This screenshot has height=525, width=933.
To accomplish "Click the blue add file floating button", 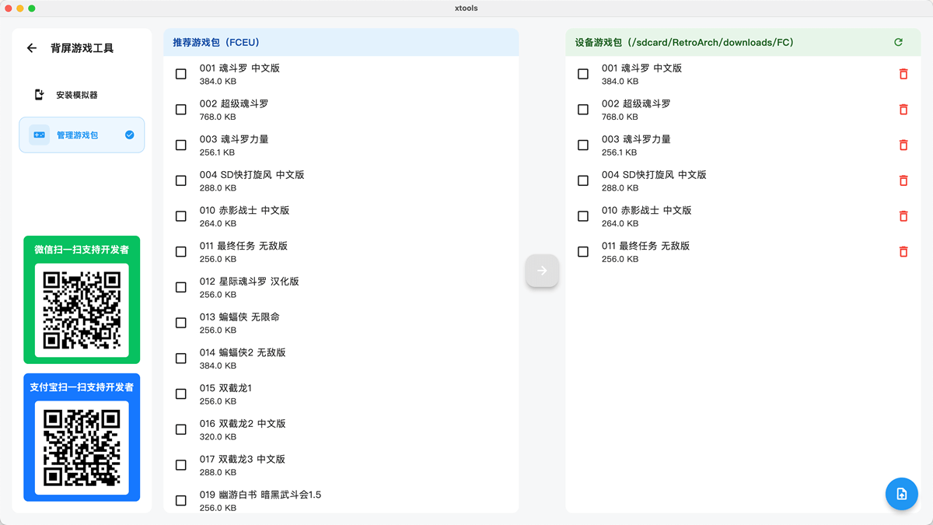I will point(901,494).
